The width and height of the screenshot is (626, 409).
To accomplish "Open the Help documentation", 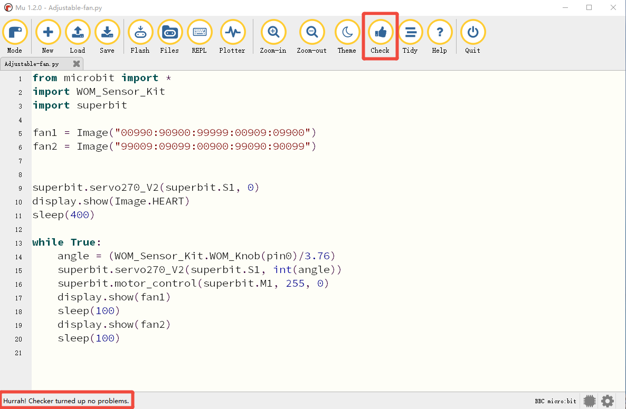I will coord(440,37).
